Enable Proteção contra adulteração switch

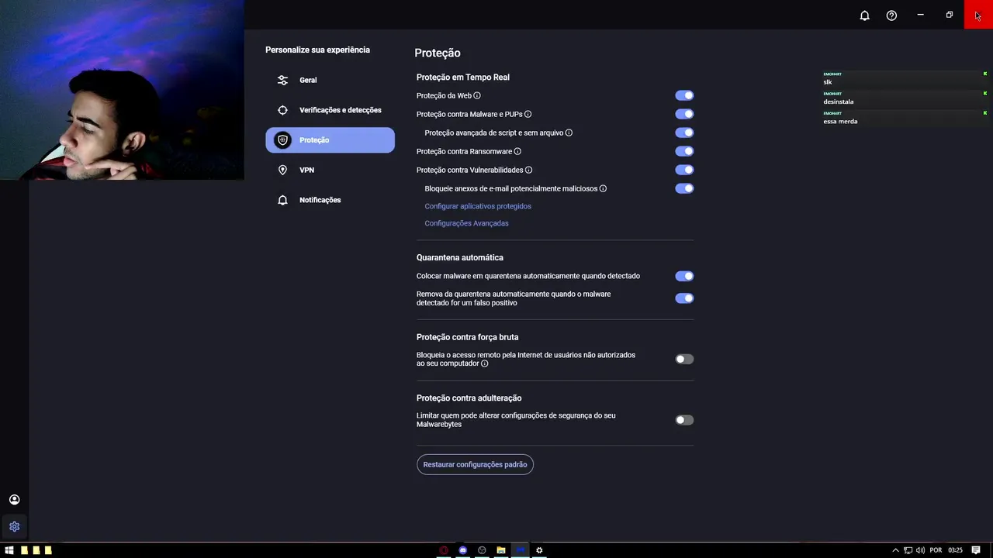pos(684,420)
